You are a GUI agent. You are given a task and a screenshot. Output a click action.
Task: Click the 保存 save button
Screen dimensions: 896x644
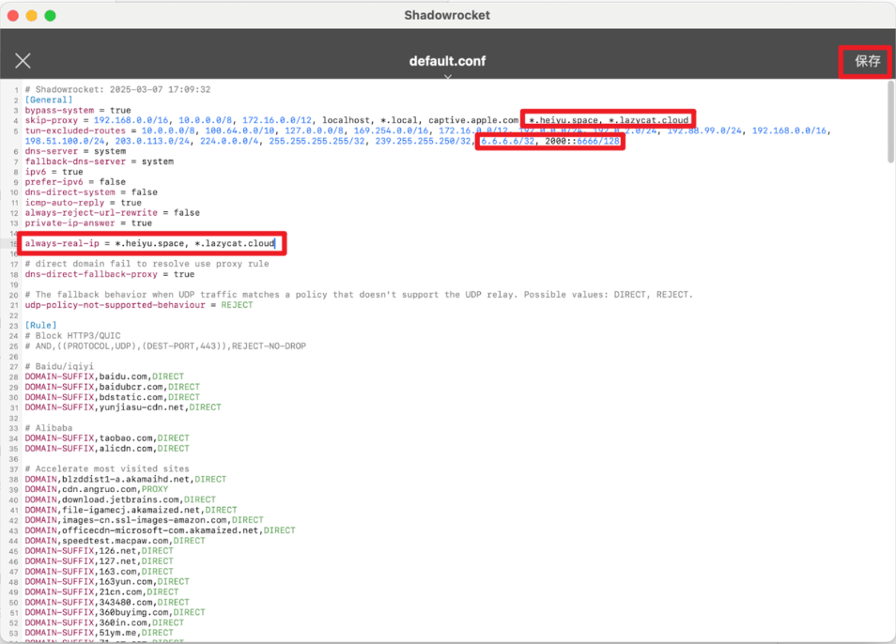coord(868,61)
